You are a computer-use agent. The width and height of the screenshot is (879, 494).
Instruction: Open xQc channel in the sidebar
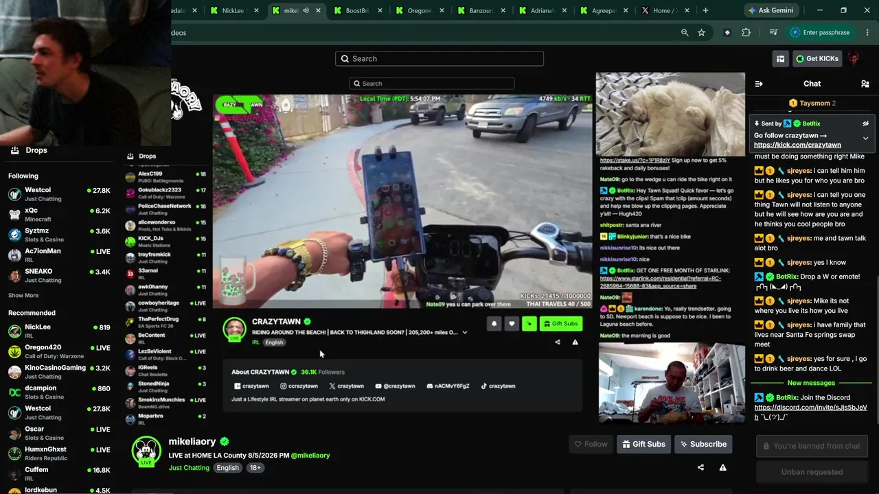coord(60,214)
